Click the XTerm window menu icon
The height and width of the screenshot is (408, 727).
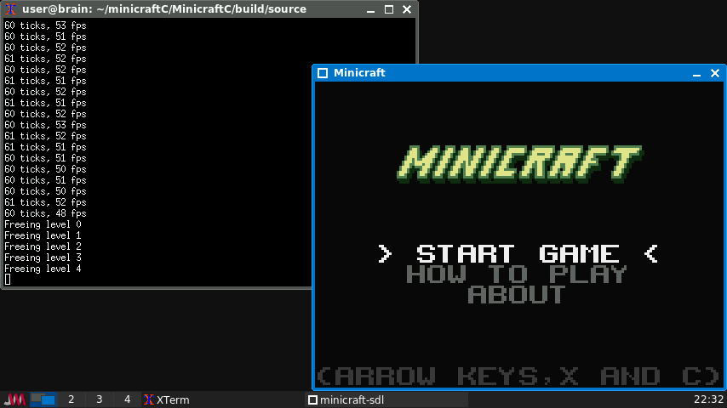click(x=11, y=9)
